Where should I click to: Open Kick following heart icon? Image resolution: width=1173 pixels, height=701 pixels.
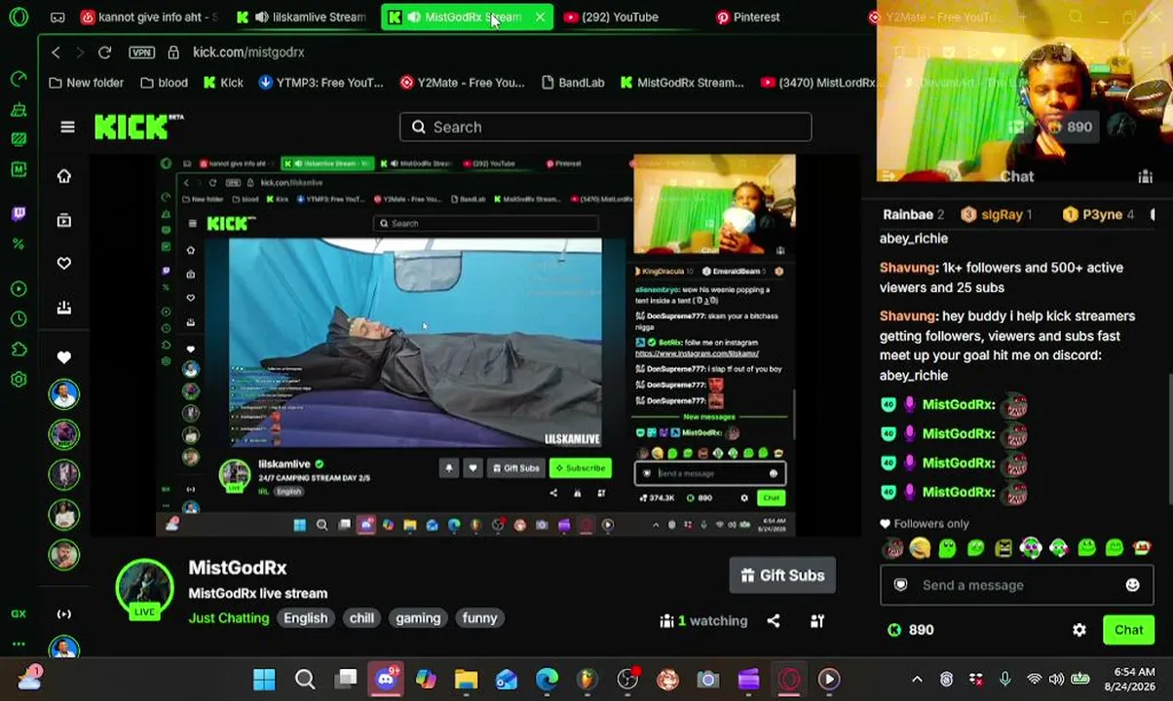click(x=64, y=263)
